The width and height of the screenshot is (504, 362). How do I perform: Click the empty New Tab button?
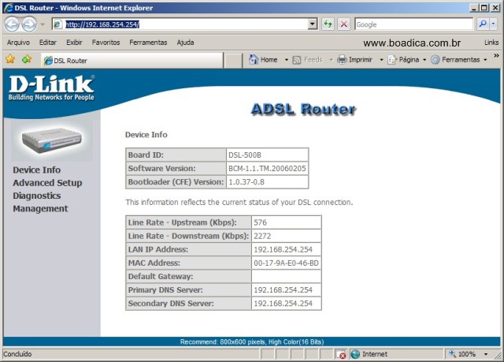click(233, 61)
